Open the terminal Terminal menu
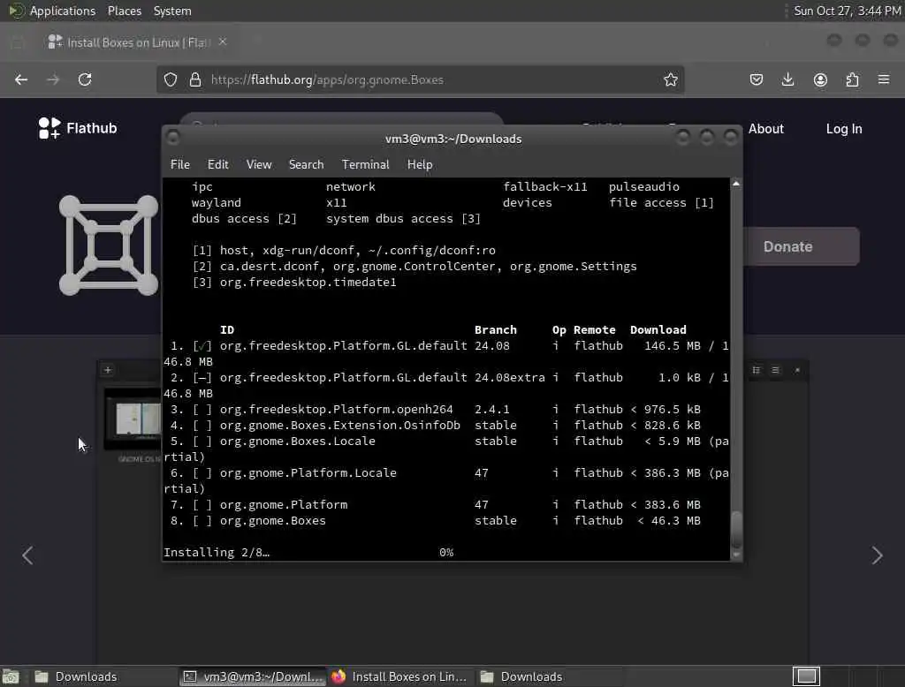This screenshot has width=905, height=687. click(x=365, y=164)
